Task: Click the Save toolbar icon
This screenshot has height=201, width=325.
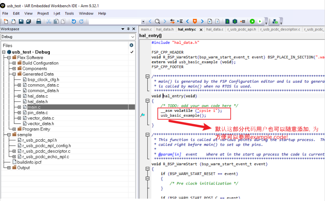Action: click(21, 21)
